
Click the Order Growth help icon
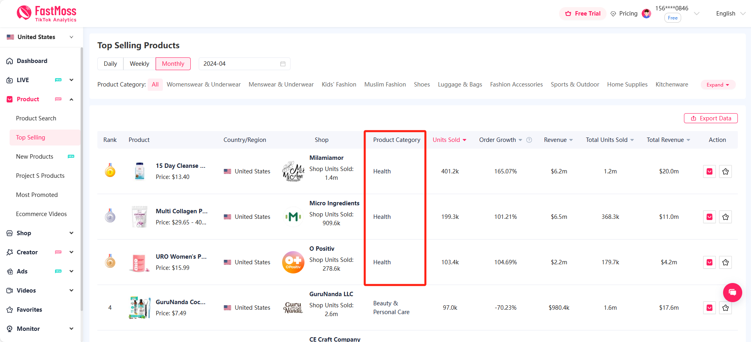click(529, 140)
